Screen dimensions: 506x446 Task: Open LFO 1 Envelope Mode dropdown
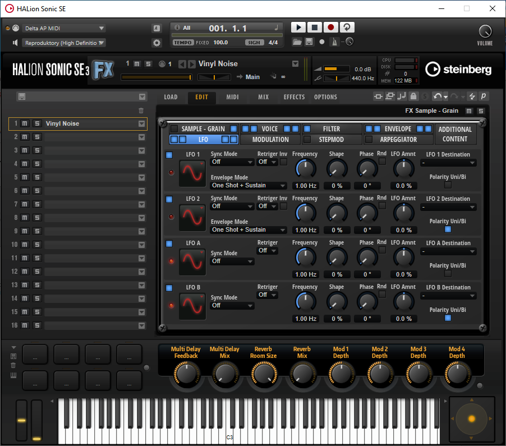coord(249,186)
